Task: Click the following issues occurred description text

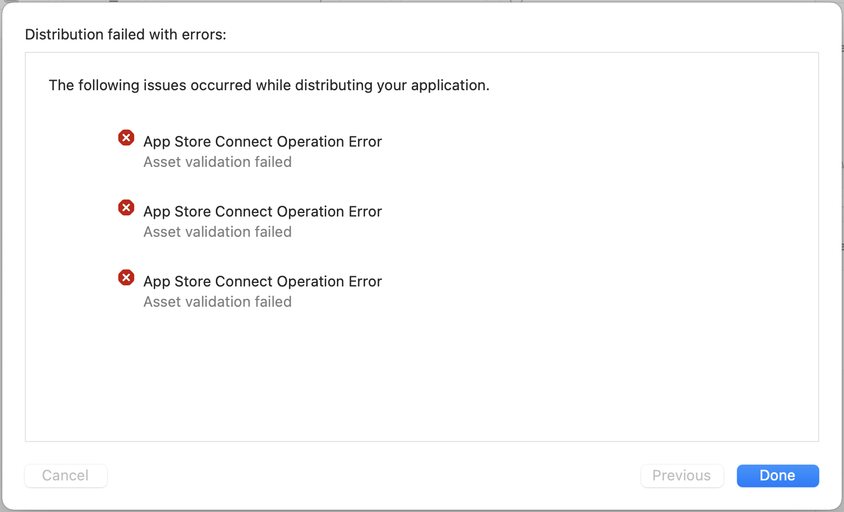Action: tap(269, 85)
